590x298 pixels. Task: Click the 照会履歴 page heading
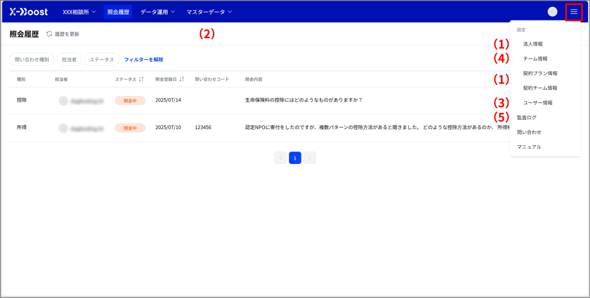pos(24,34)
